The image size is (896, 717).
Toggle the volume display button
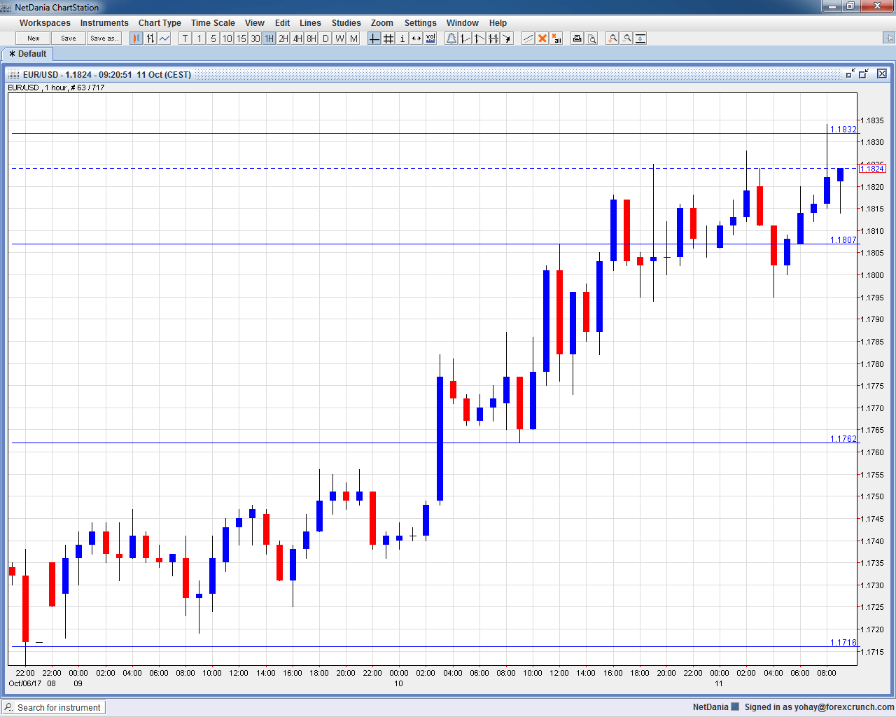[x=430, y=39]
